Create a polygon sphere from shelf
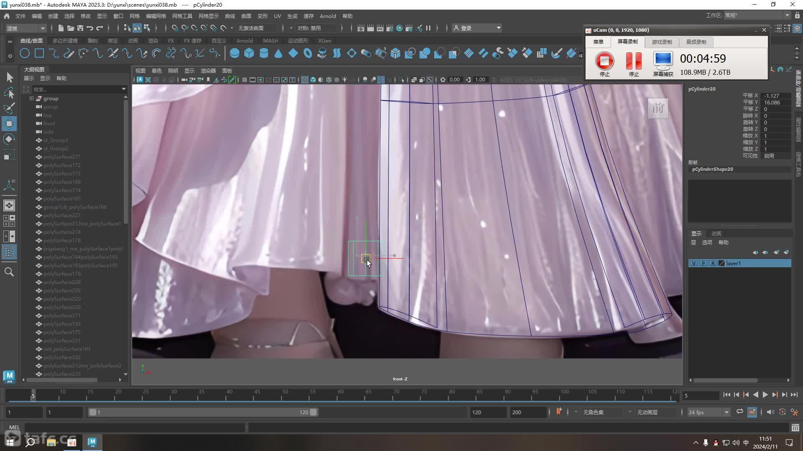803x451 pixels. (x=235, y=53)
